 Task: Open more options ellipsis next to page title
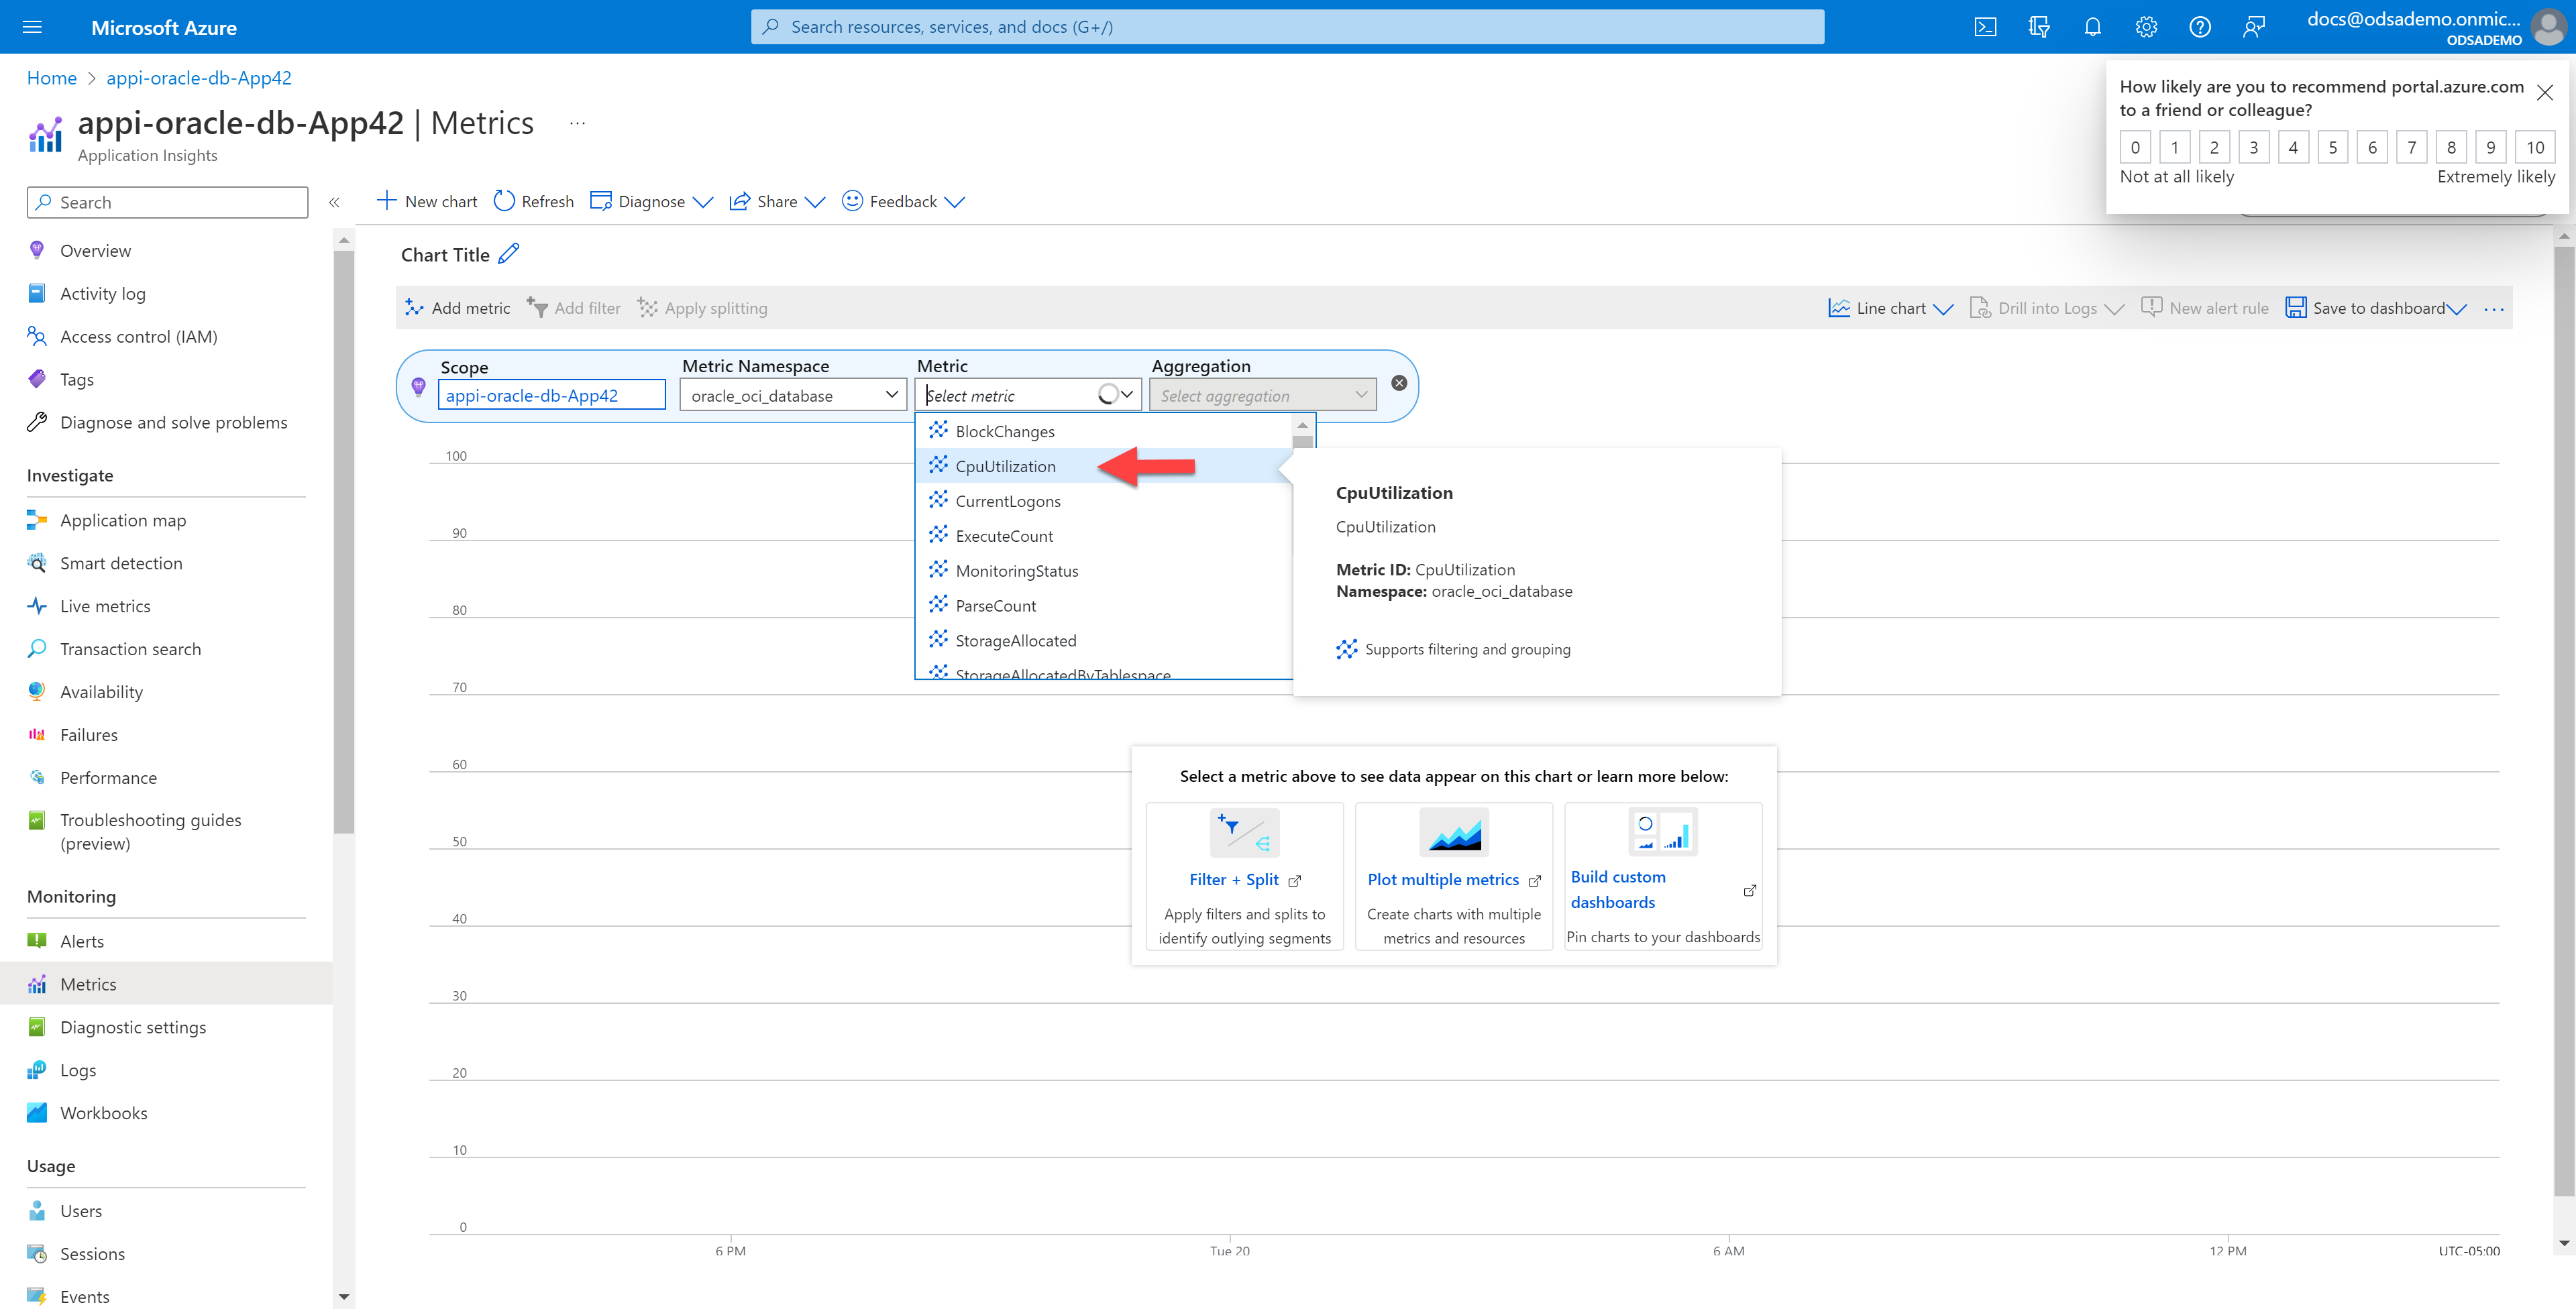577,123
